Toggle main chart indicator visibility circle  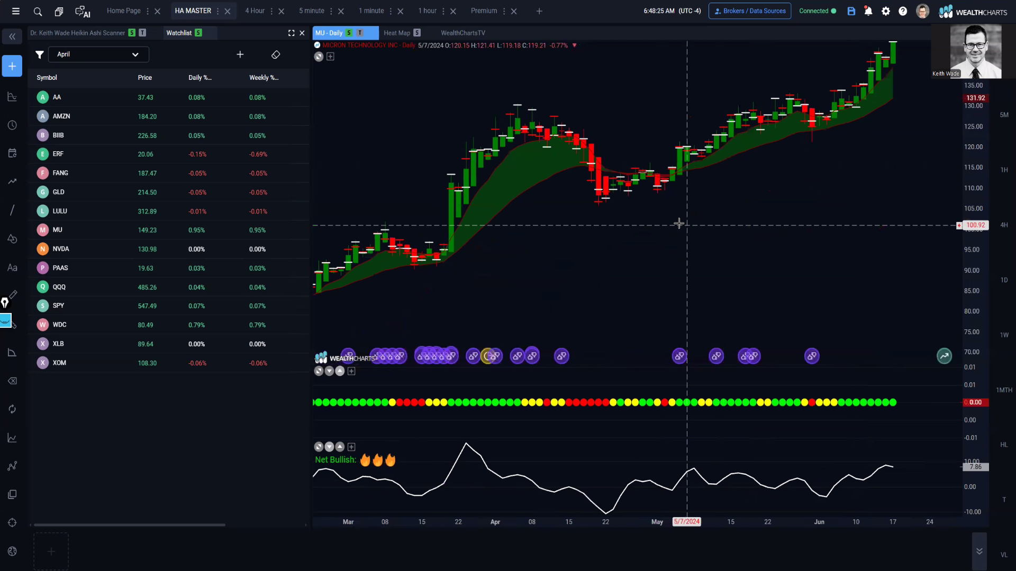point(319,57)
